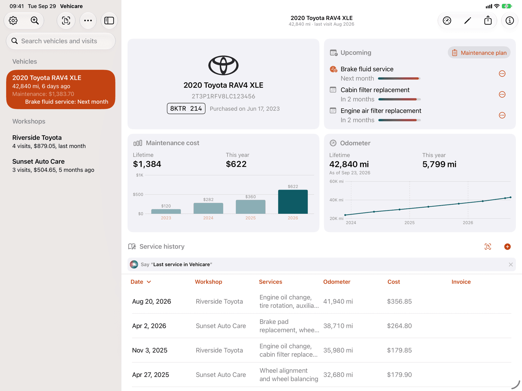Select the 2026 bar in Maintenance cost chart
This screenshot has height=391, width=522.
coord(293,202)
